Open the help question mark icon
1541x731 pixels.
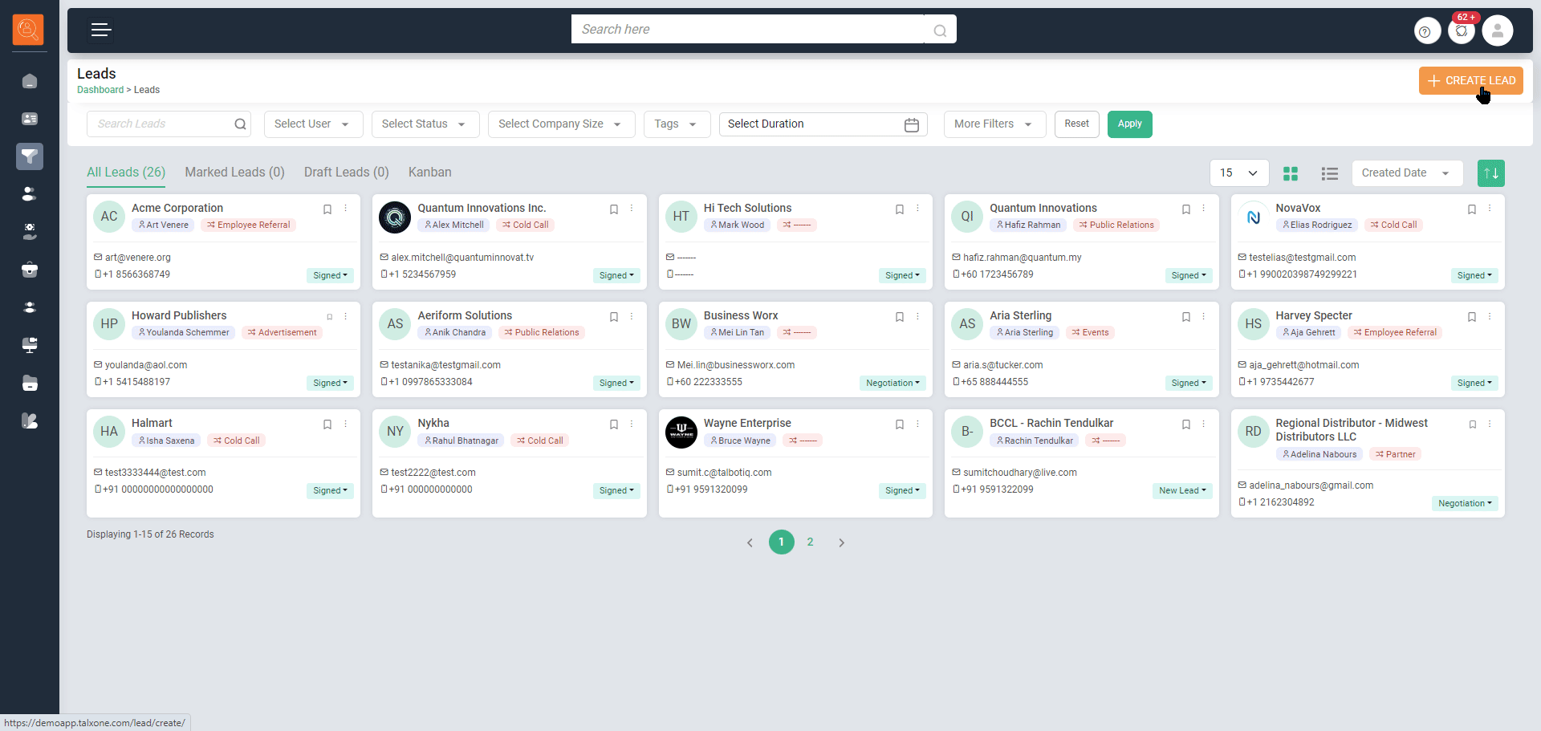(x=1425, y=31)
